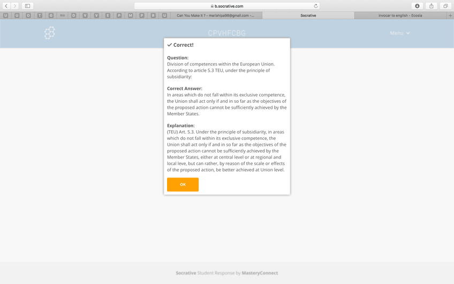This screenshot has height=284, width=454.
Task: Switch to the Can You Make It tab
Action: click(x=216, y=16)
